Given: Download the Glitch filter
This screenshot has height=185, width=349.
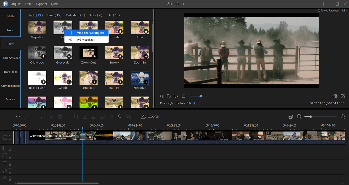Looking at the screenshot, I should point(69,82).
